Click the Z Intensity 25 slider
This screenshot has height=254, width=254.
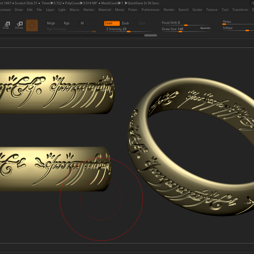click(x=129, y=30)
